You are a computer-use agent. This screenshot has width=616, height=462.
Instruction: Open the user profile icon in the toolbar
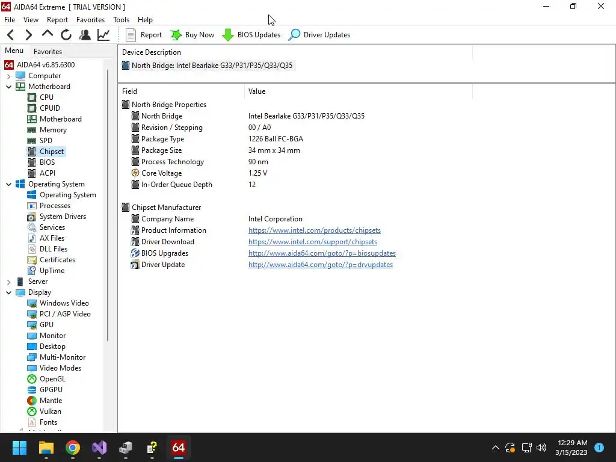84,35
